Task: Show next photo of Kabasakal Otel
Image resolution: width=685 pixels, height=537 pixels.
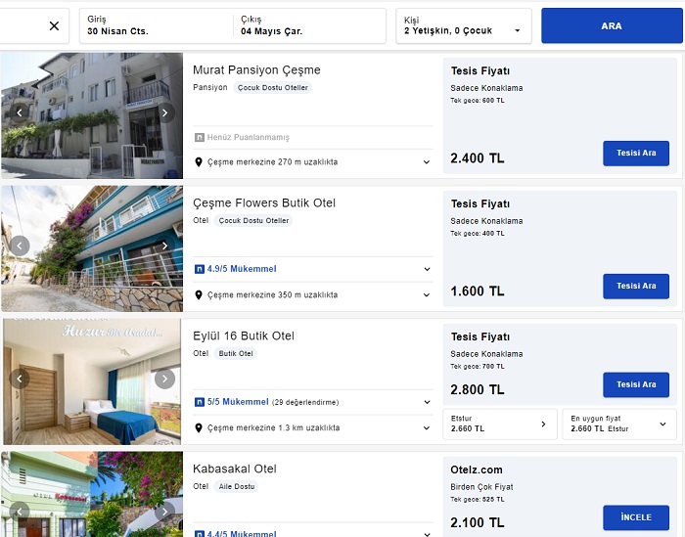Action: (x=164, y=512)
